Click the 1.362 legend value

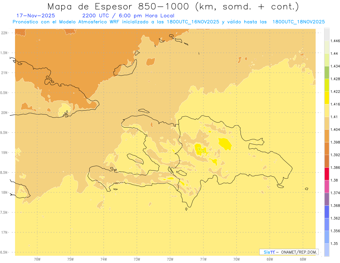tap(335, 218)
